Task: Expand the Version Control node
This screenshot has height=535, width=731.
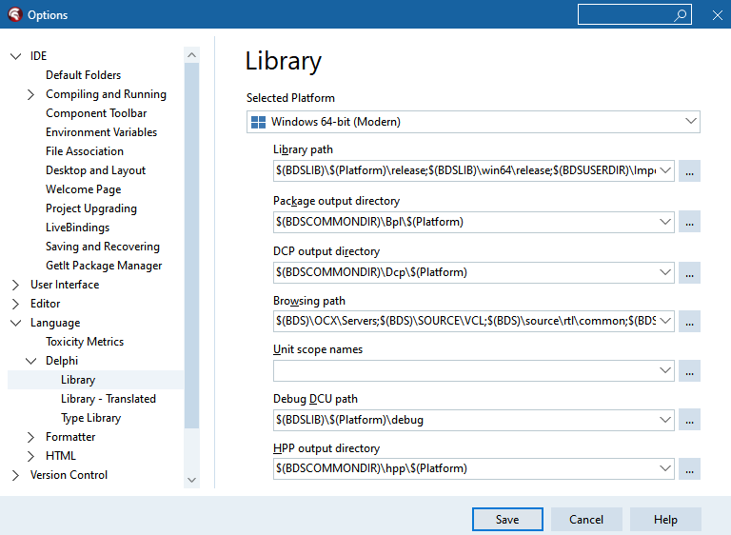Action: (x=15, y=475)
